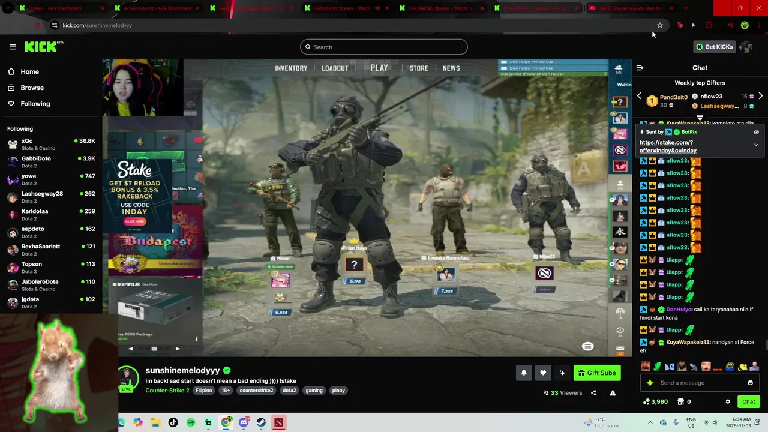Report stream with warning triangle icon

[613, 393]
